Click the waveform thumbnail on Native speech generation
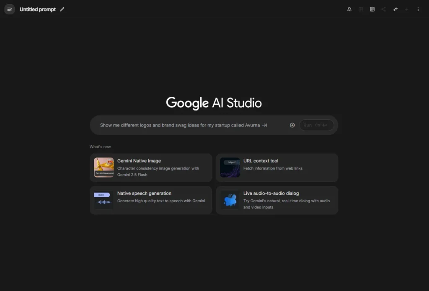The height and width of the screenshot is (291, 429). pyautogui.click(x=104, y=200)
